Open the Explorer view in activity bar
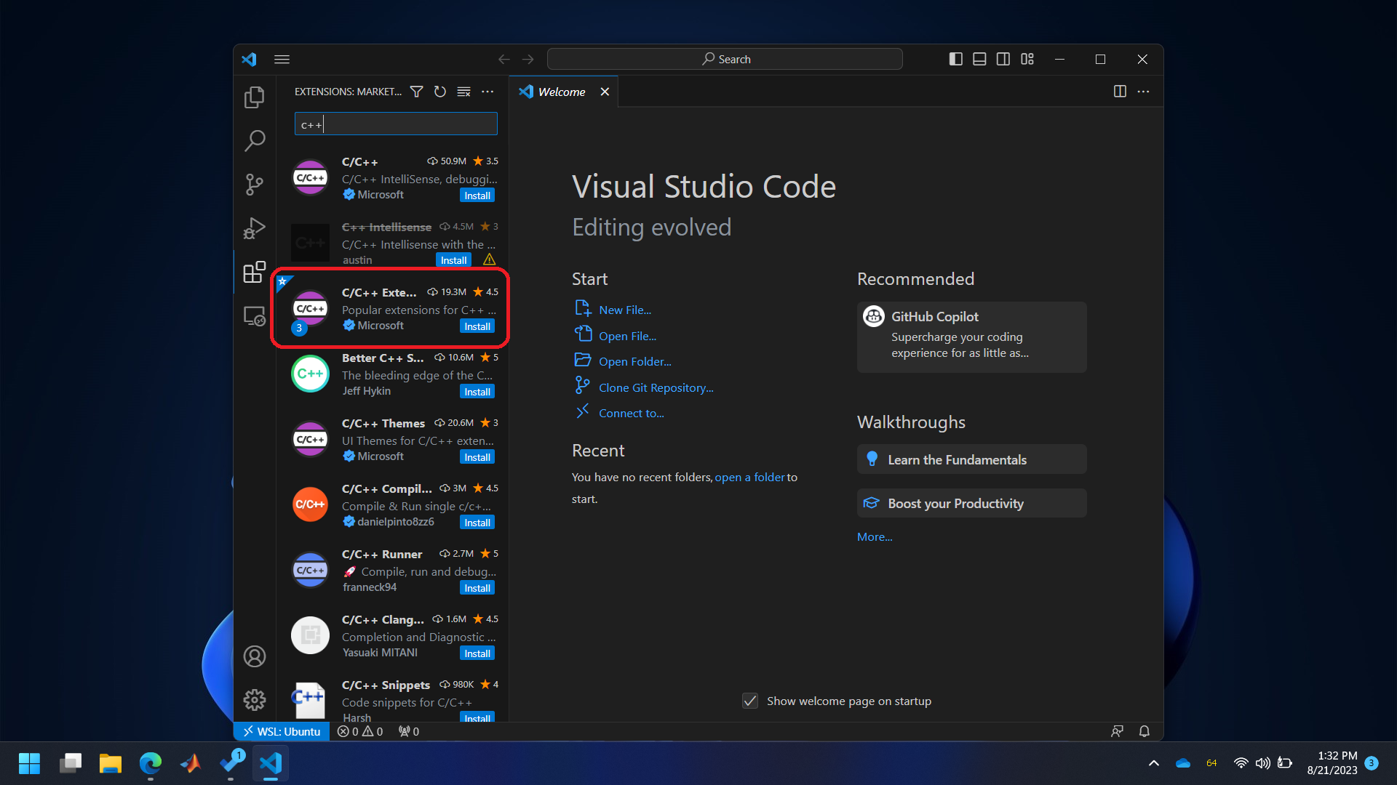1397x785 pixels. click(x=254, y=97)
